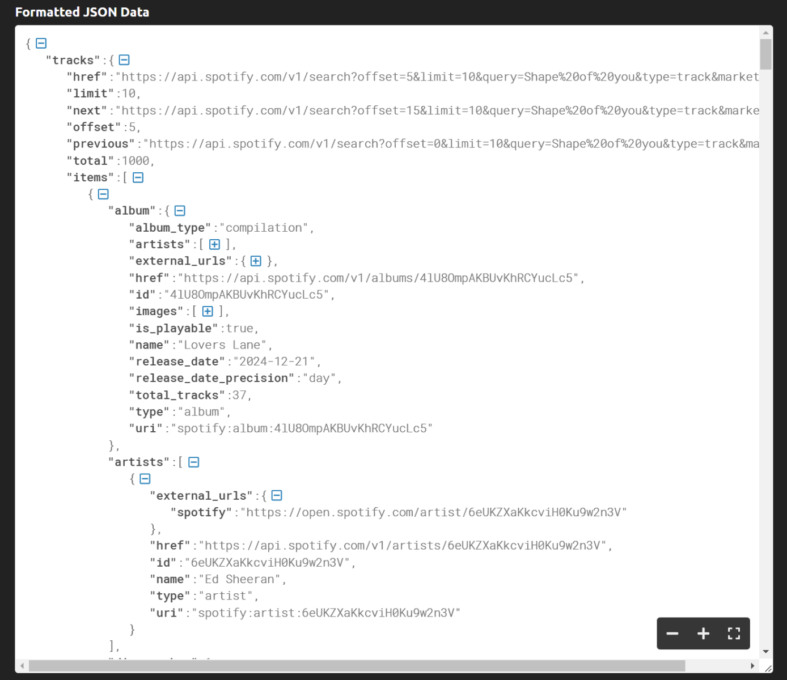Expand the album's collapsed "artists" array
Viewport: 787px width, 680px height.
pos(214,244)
